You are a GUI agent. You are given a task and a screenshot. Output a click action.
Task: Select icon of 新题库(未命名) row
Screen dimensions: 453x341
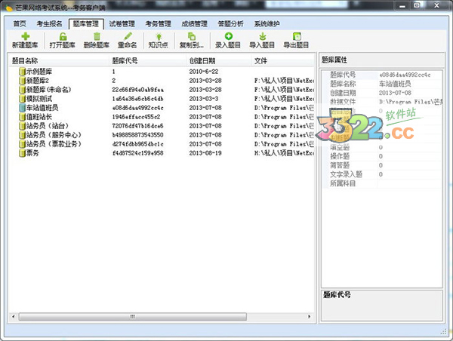22,90
